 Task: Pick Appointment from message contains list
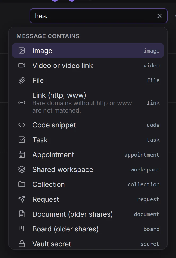[88, 155]
